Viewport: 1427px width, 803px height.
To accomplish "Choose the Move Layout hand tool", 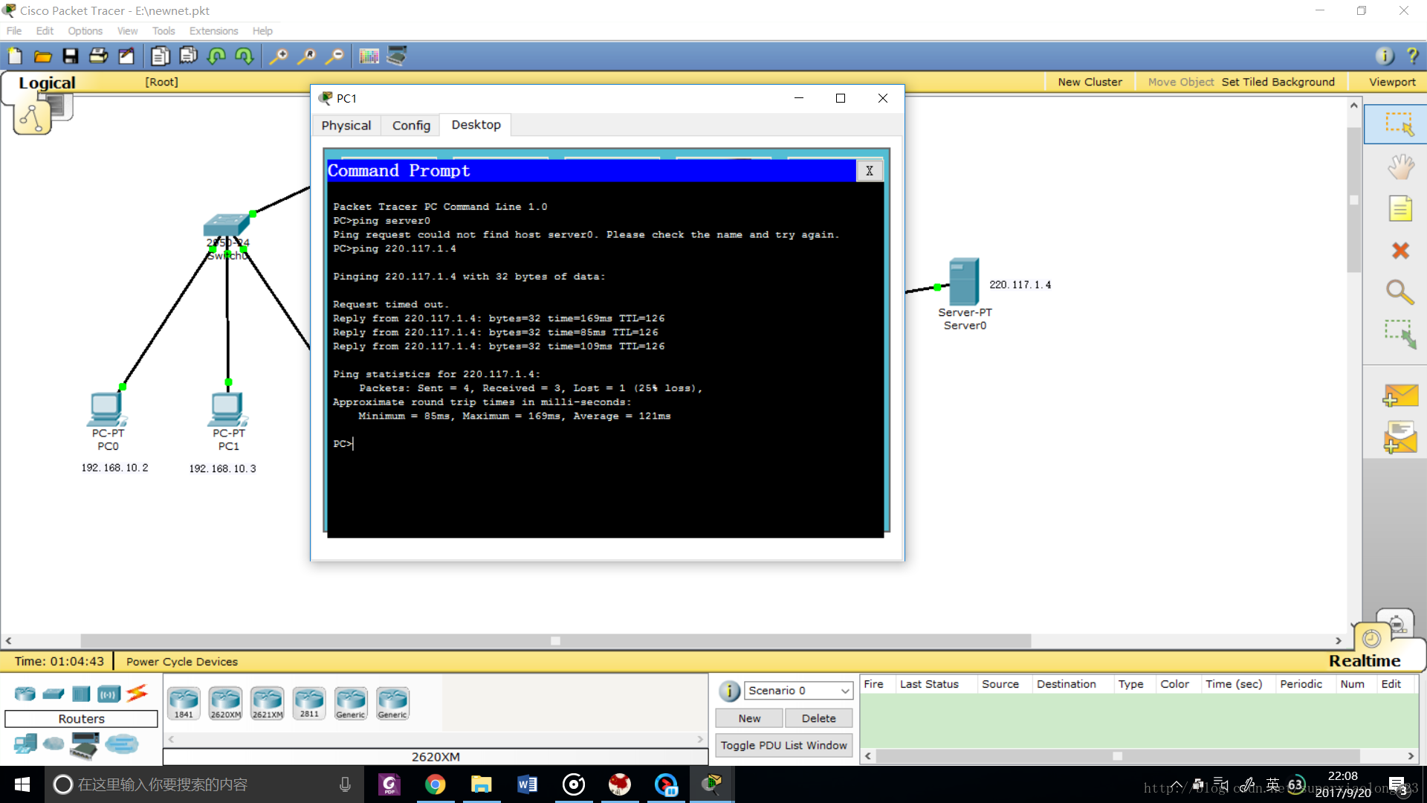I will [x=1401, y=167].
